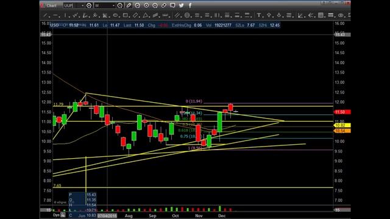Viewport: 390px width, 219px height.
Task: Click the eraser icon in top toolbar
Action: (164, 5)
